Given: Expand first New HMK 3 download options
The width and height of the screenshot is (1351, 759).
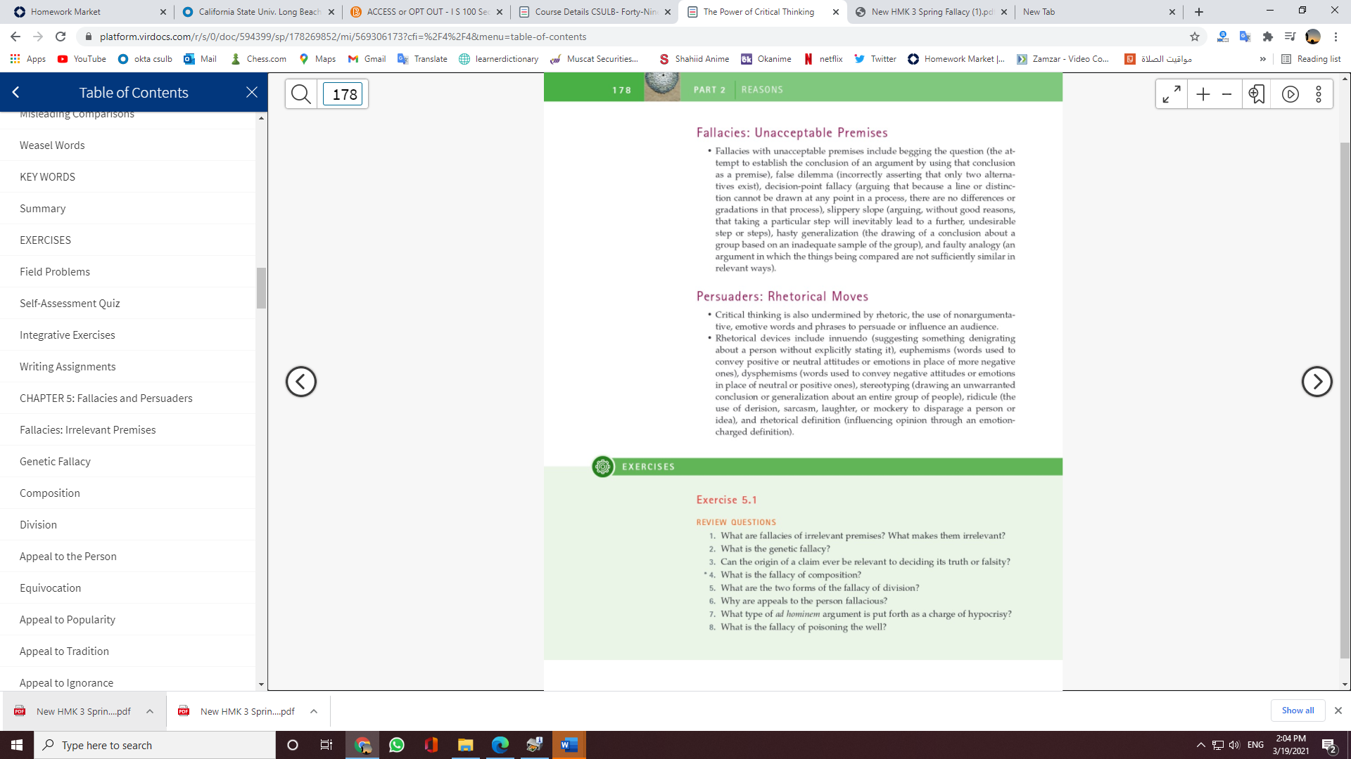Looking at the screenshot, I should click(x=150, y=711).
